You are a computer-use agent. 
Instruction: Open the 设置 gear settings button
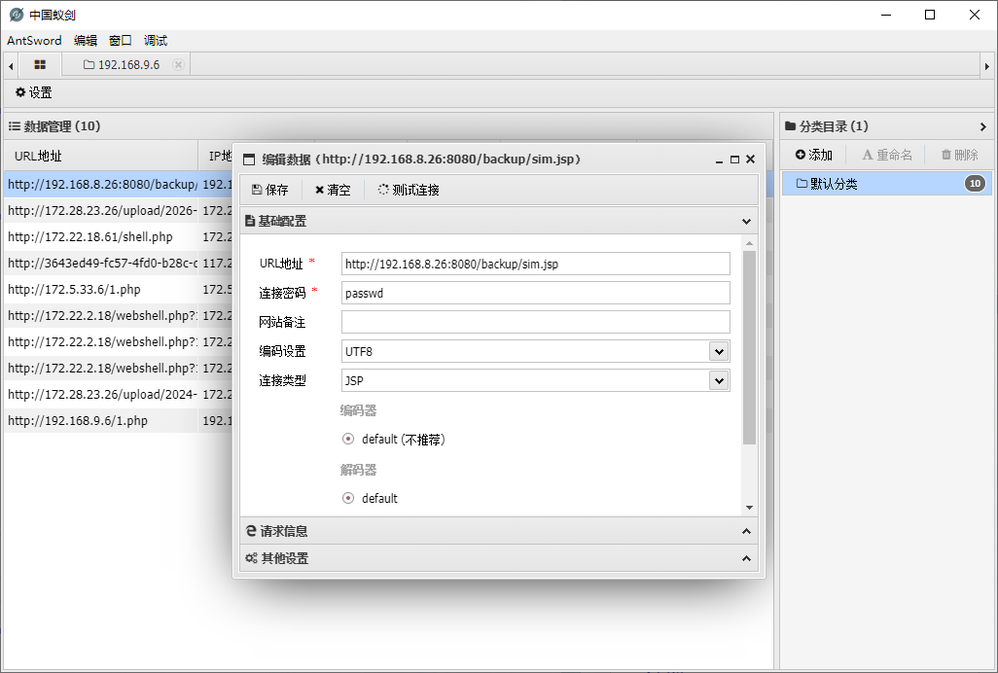pyautogui.click(x=33, y=92)
